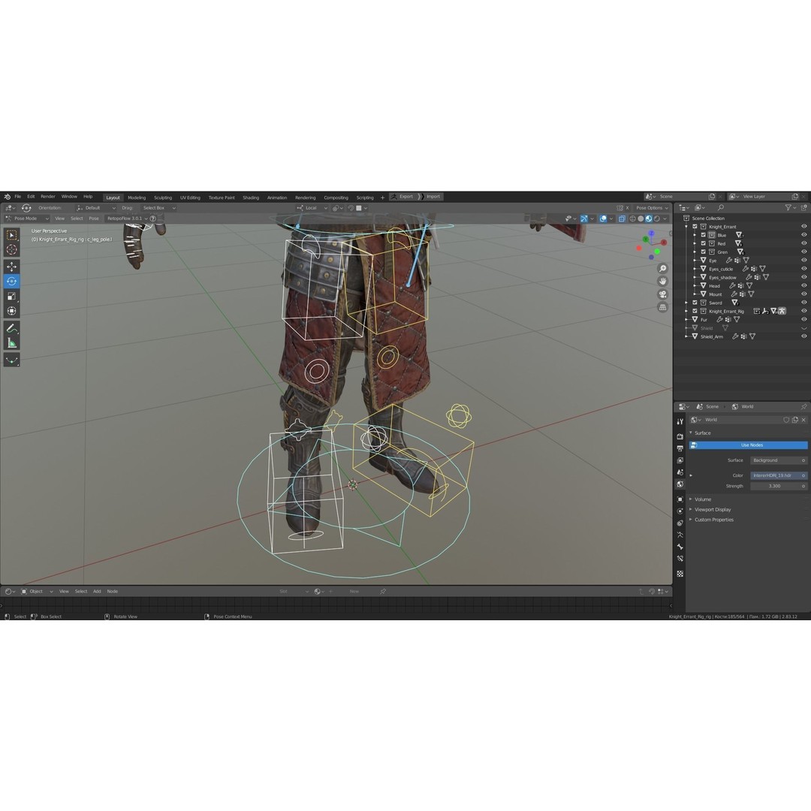Open the Render properties tab
The image size is (811, 811).
(x=680, y=436)
